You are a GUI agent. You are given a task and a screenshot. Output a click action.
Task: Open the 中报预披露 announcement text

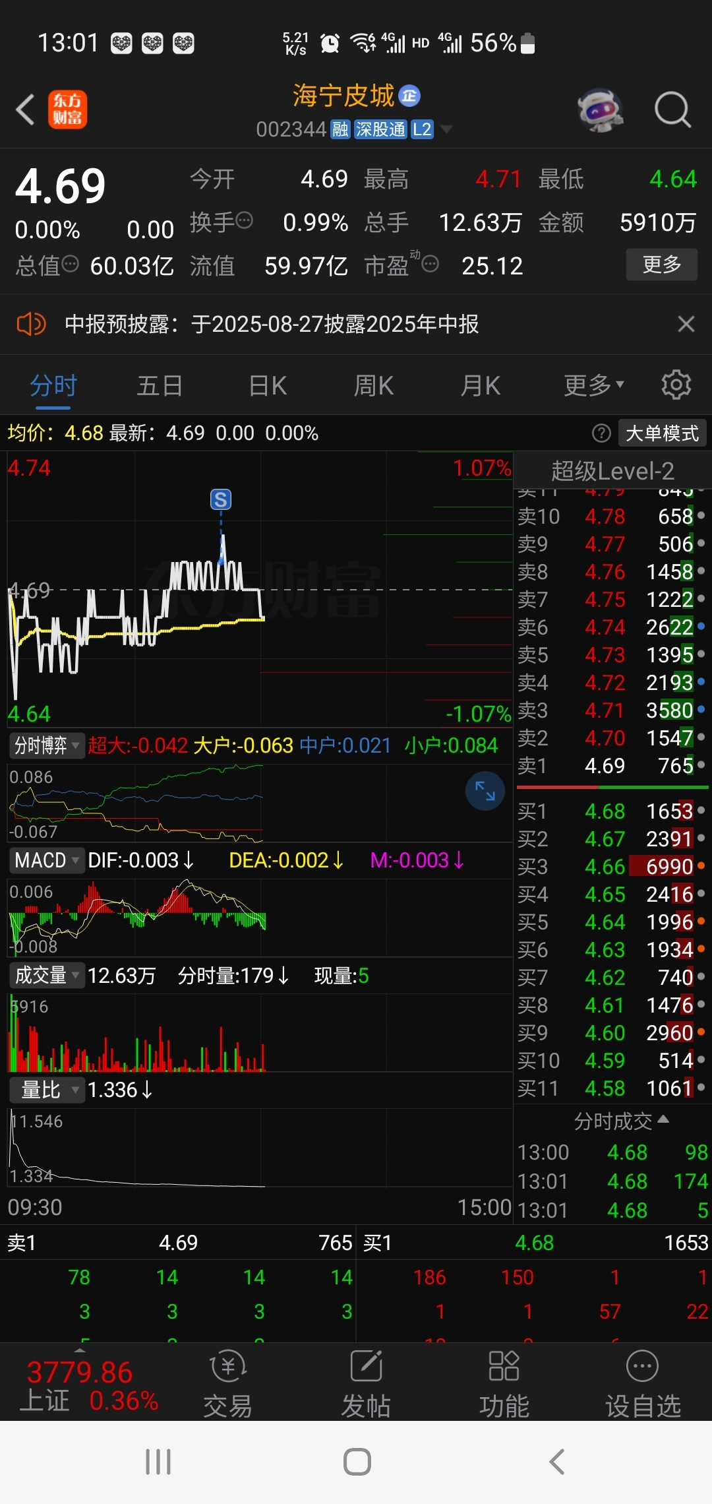pos(272,324)
